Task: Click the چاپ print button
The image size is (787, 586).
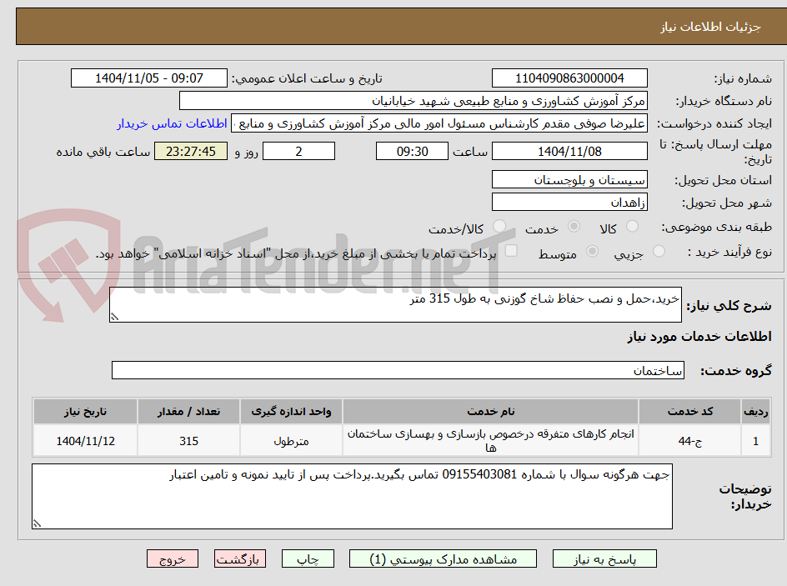Action: click(308, 558)
